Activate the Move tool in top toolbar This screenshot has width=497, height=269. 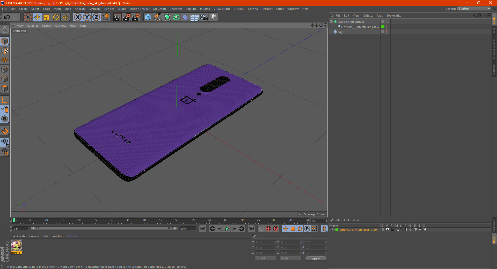[x=37, y=17]
